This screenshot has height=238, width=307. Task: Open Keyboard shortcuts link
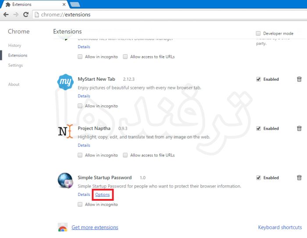coord(280,227)
